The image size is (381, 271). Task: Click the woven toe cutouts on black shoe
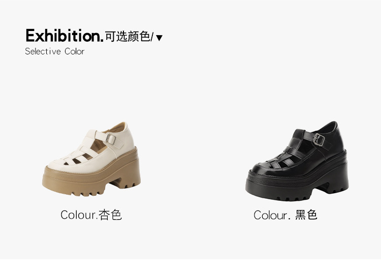coord(284,159)
